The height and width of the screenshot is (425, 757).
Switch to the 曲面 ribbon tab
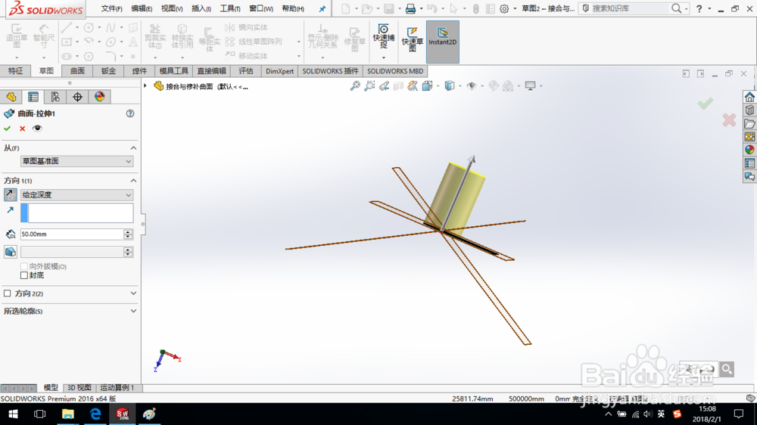[77, 71]
